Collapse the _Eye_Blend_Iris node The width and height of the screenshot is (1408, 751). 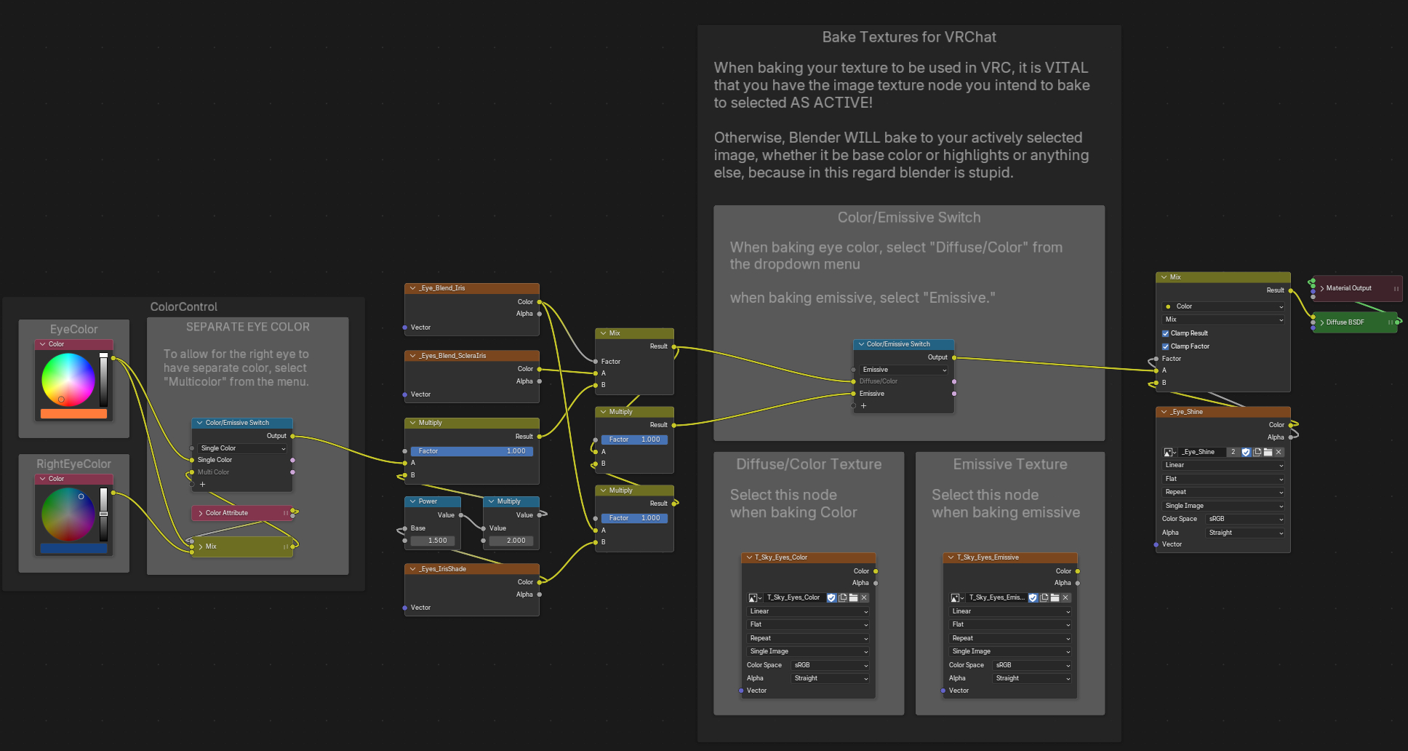(x=412, y=288)
